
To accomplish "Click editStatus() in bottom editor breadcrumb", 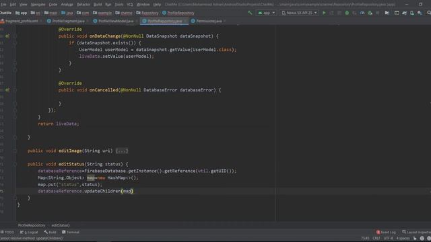I will coord(61,225).
